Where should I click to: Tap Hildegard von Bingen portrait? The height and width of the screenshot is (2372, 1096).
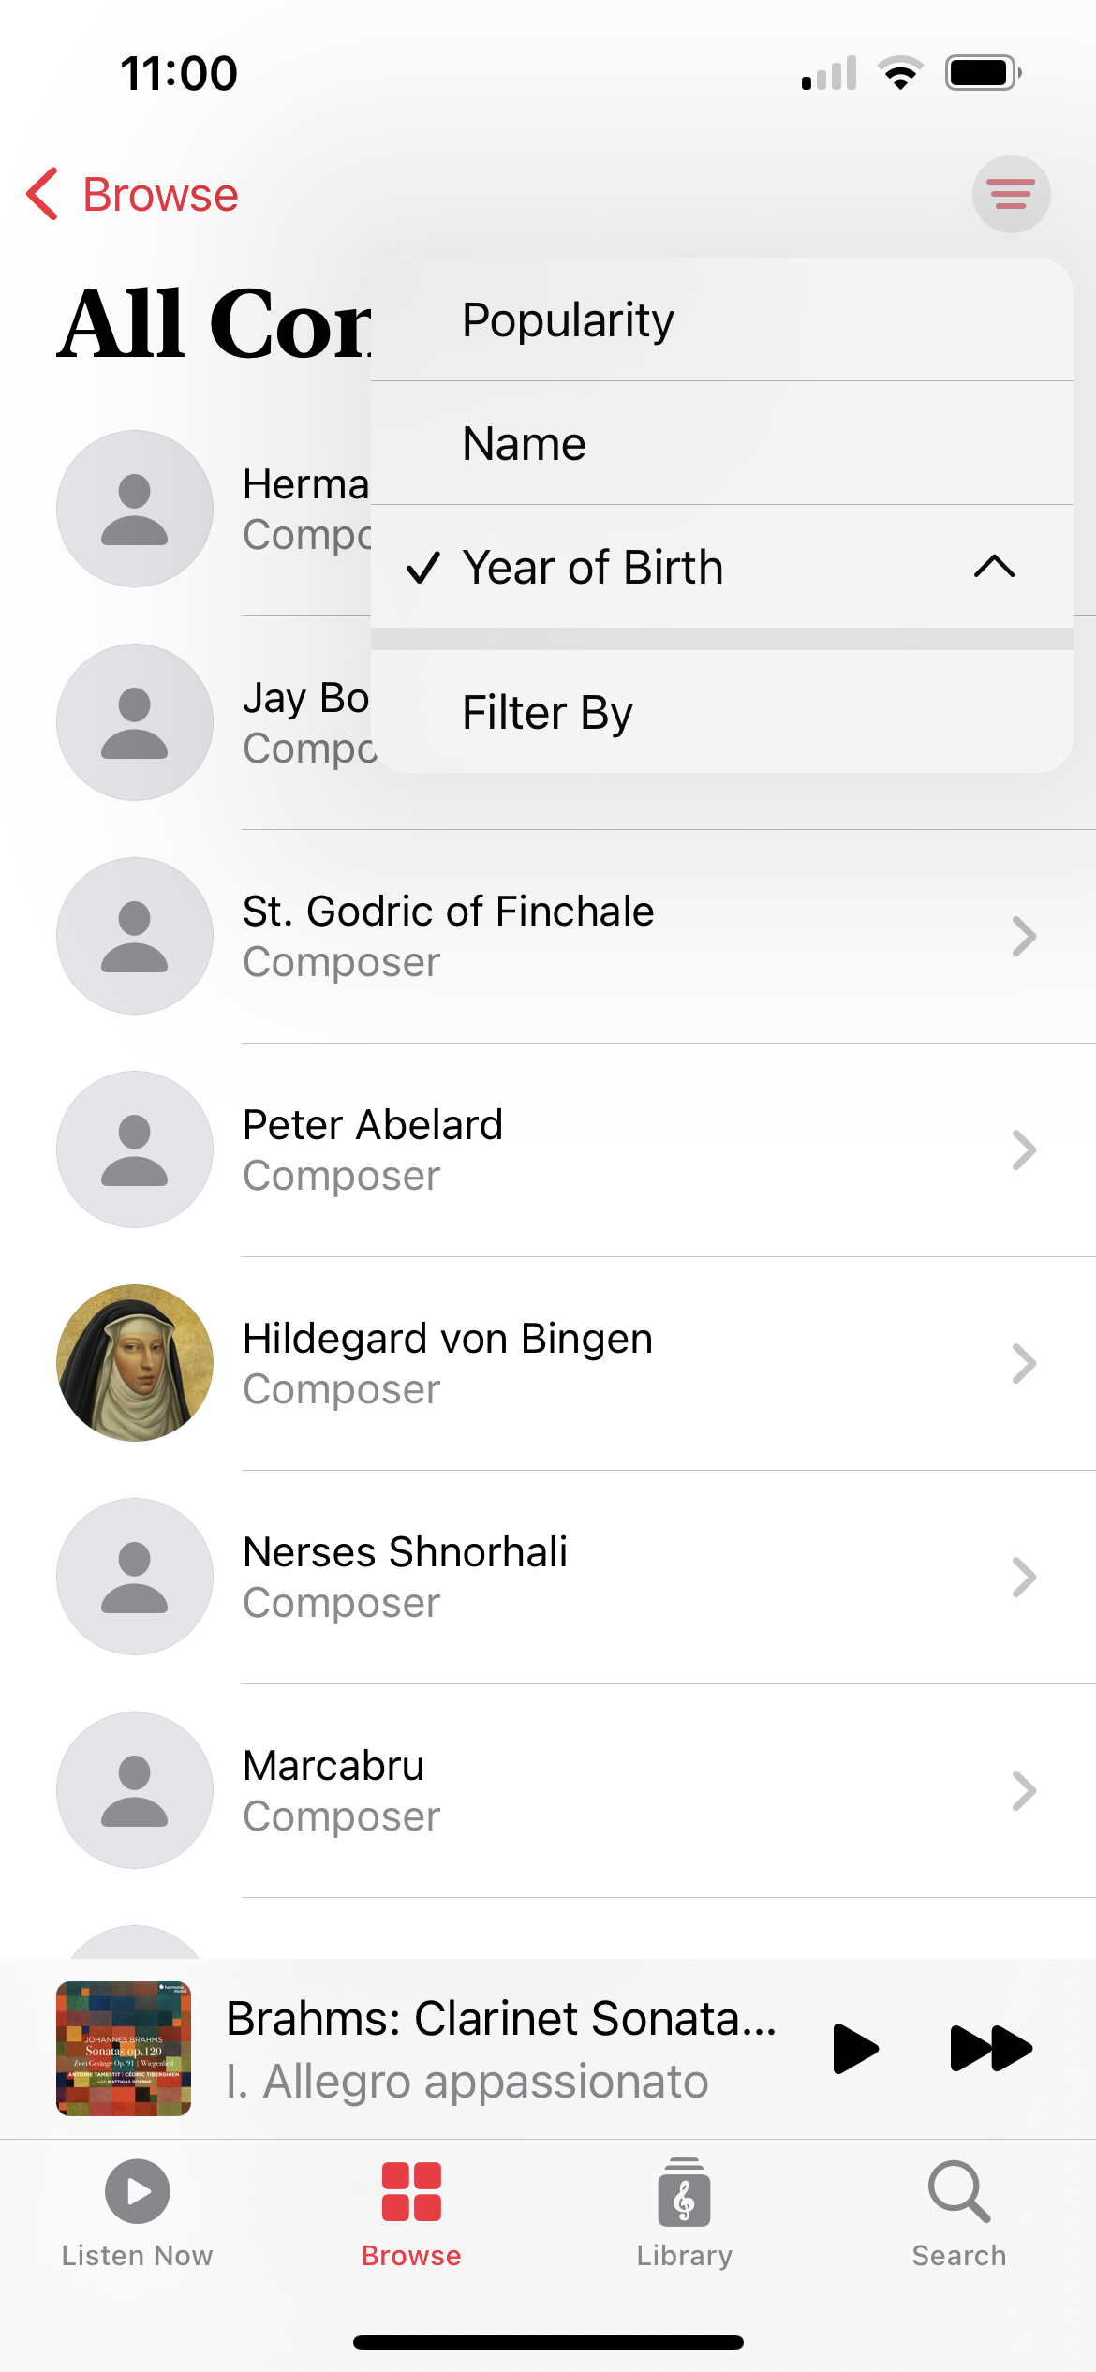click(x=135, y=1363)
